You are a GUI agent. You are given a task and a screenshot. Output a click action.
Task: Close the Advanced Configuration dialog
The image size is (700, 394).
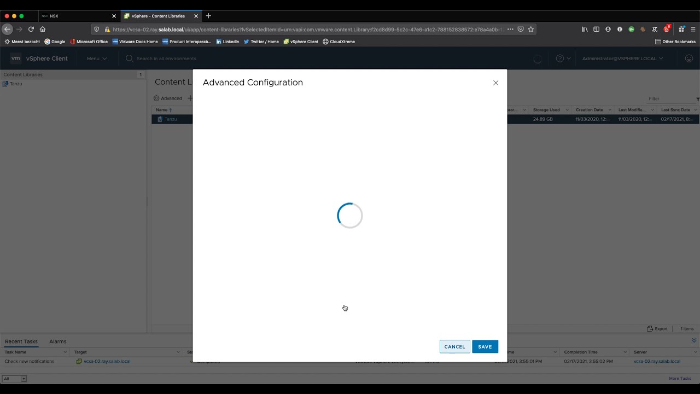(495, 83)
